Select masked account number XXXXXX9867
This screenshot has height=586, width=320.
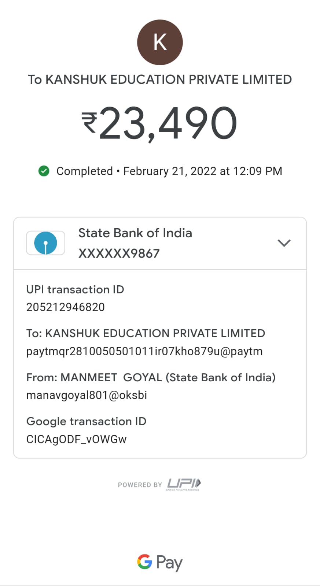[119, 253]
